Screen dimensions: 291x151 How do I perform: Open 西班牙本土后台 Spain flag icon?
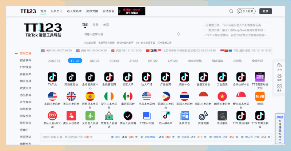tap(90, 96)
